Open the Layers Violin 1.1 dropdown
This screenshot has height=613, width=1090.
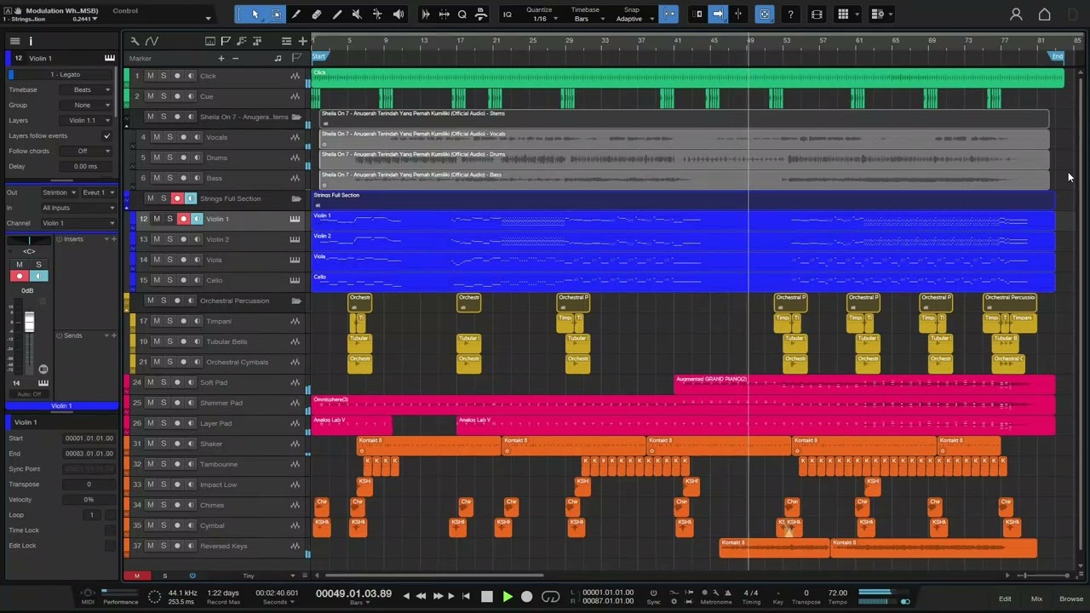83,120
